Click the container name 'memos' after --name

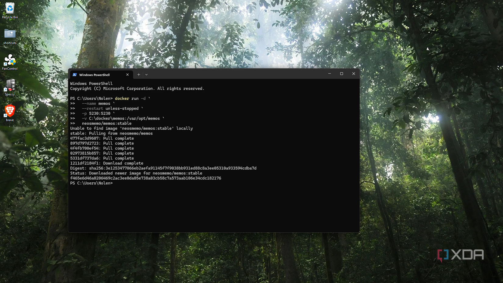104,104
